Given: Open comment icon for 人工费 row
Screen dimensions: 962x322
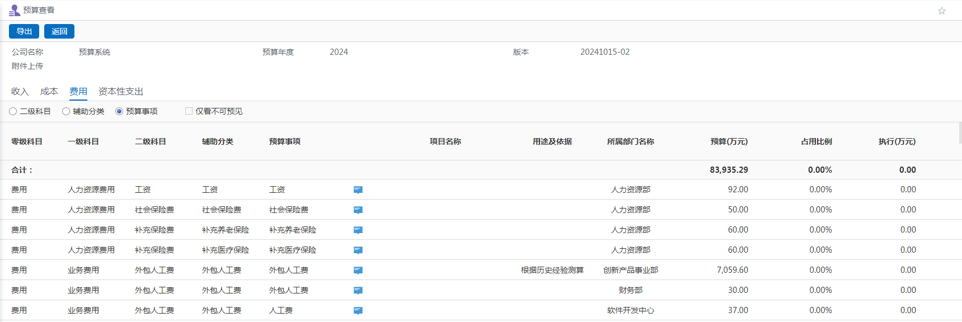Looking at the screenshot, I should (358, 311).
